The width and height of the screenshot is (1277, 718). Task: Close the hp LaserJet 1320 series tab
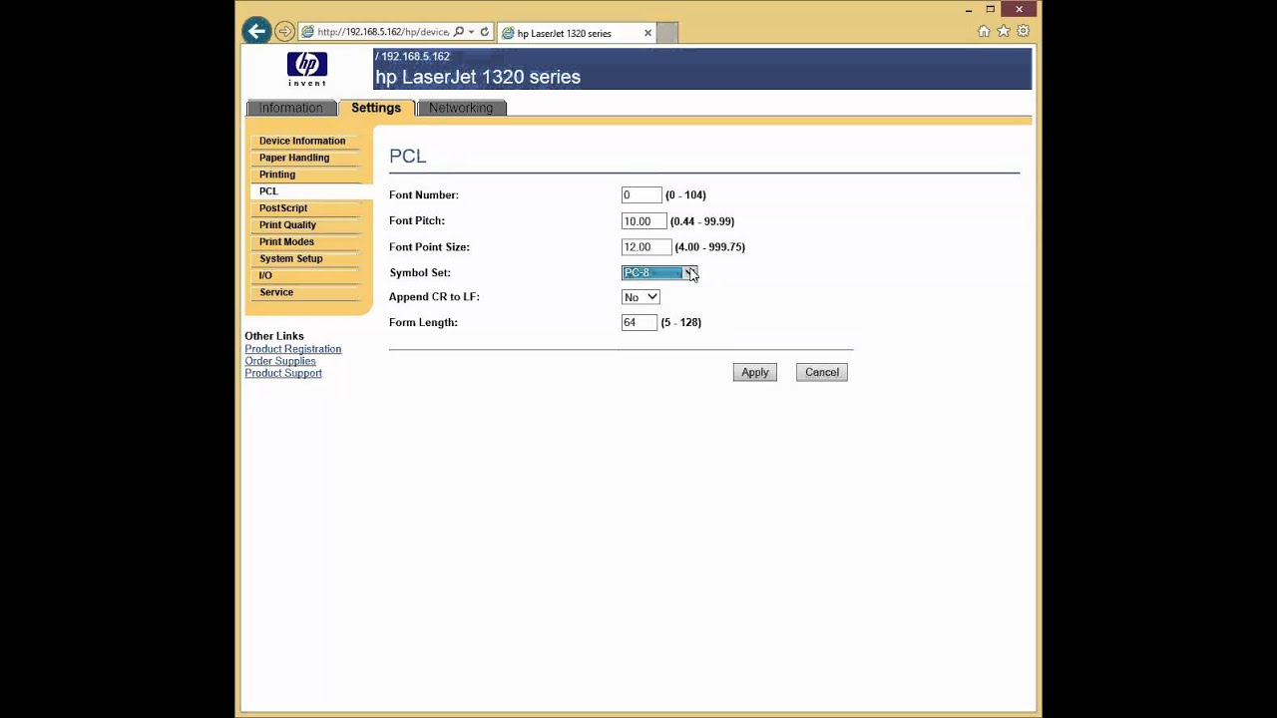tap(647, 33)
